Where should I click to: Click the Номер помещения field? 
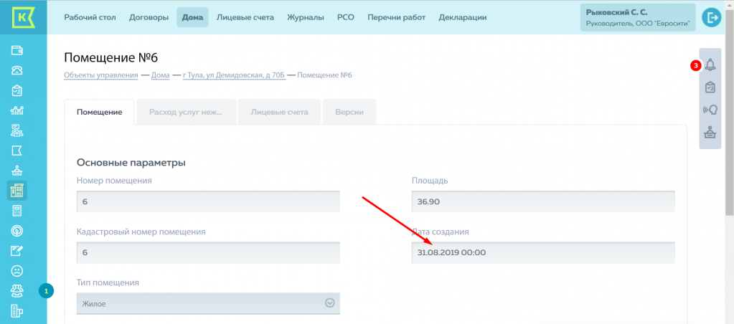point(208,201)
